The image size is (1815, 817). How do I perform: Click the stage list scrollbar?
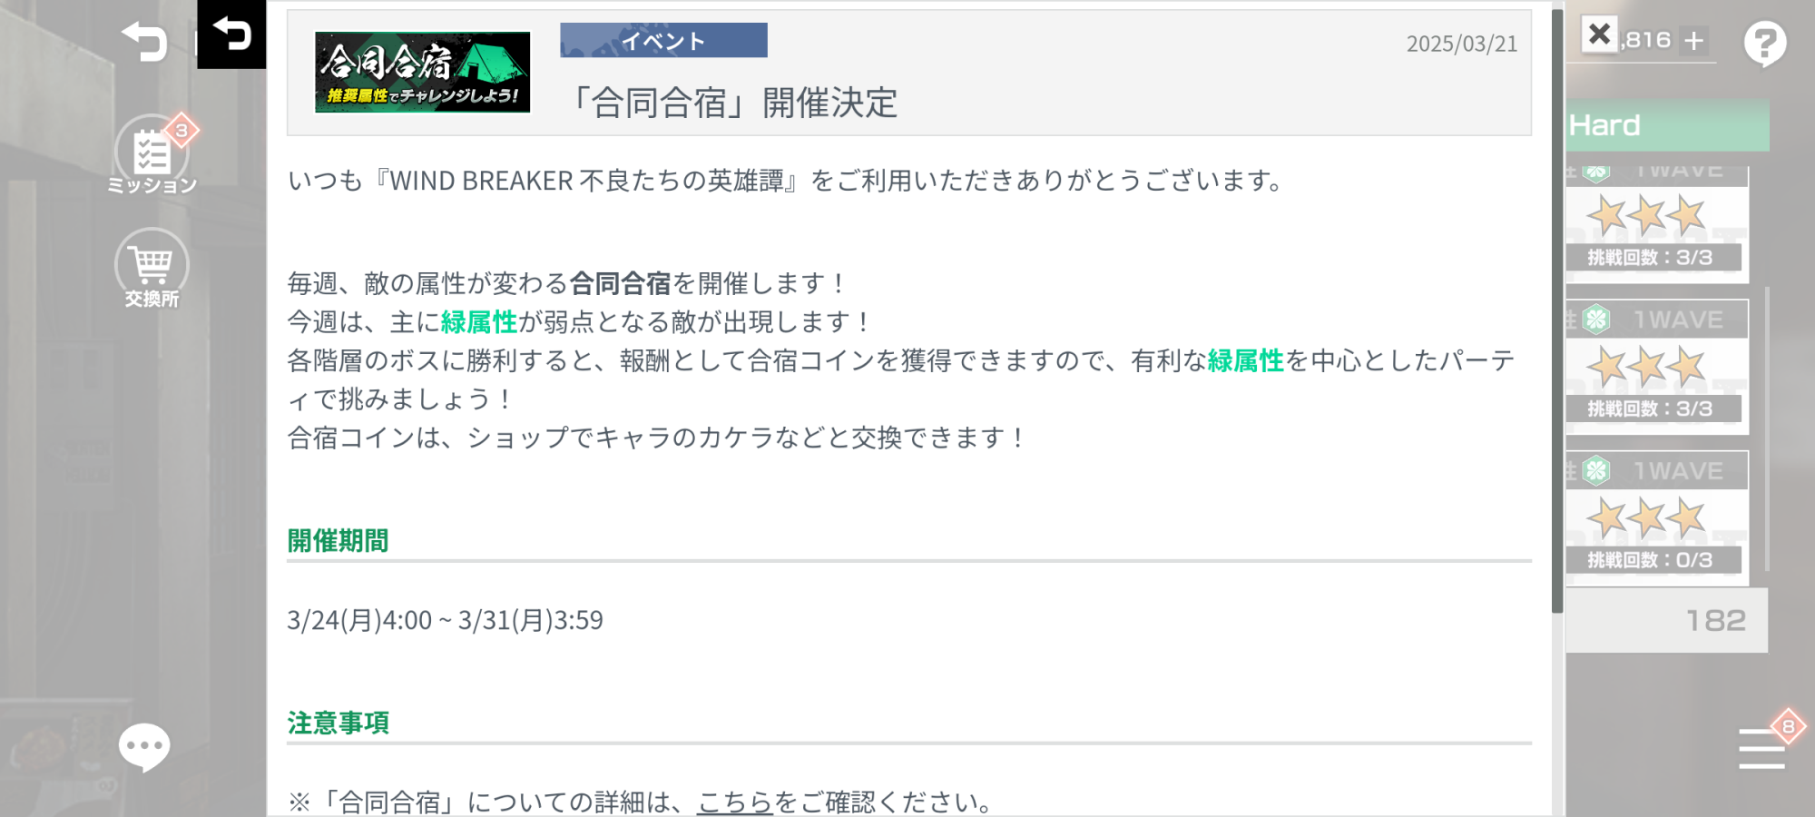[x=1767, y=436]
